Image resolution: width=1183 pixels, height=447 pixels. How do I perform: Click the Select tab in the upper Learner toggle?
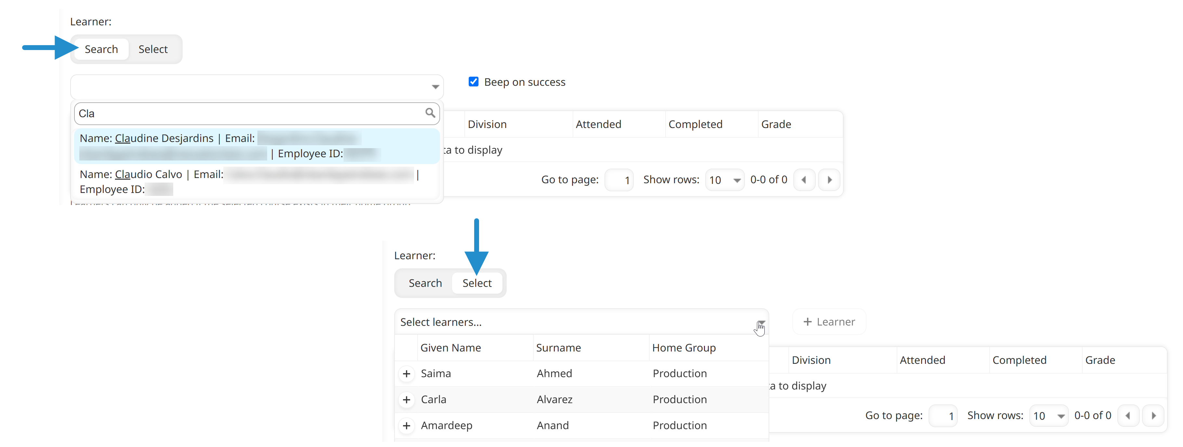[153, 49]
